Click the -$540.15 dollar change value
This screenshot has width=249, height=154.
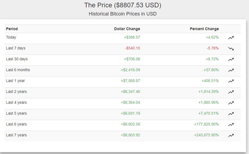coord(132,48)
